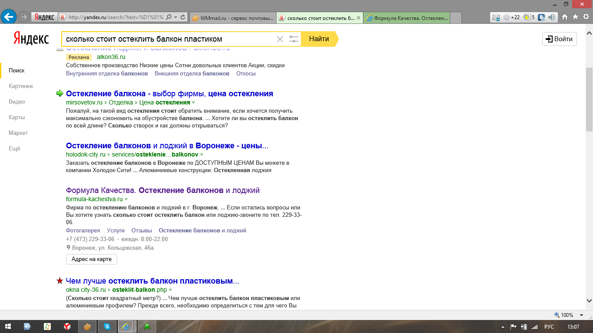This screenshot has width=593, height=333.
Task: Select the Поиск sidebar item
Action: pos(16,71)
